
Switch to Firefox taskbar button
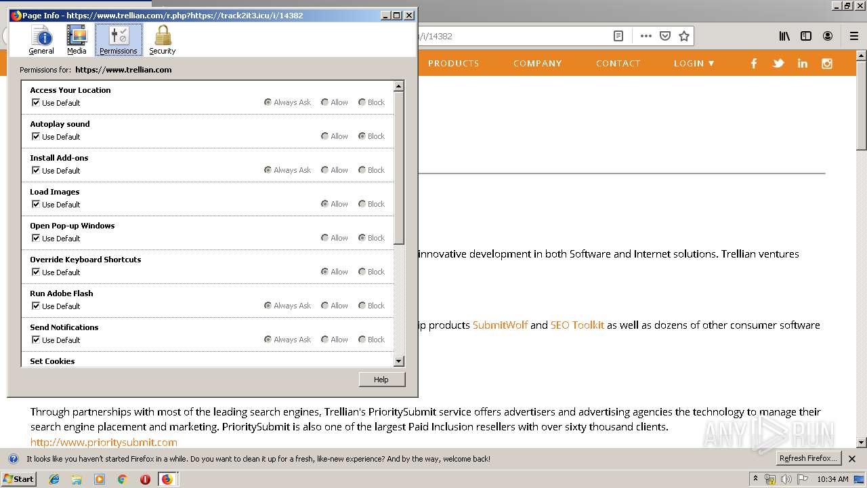point(167,479)
